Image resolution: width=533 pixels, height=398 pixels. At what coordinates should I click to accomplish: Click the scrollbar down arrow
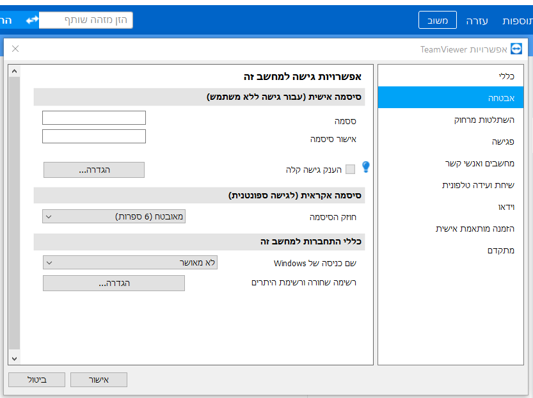[14, 359]
